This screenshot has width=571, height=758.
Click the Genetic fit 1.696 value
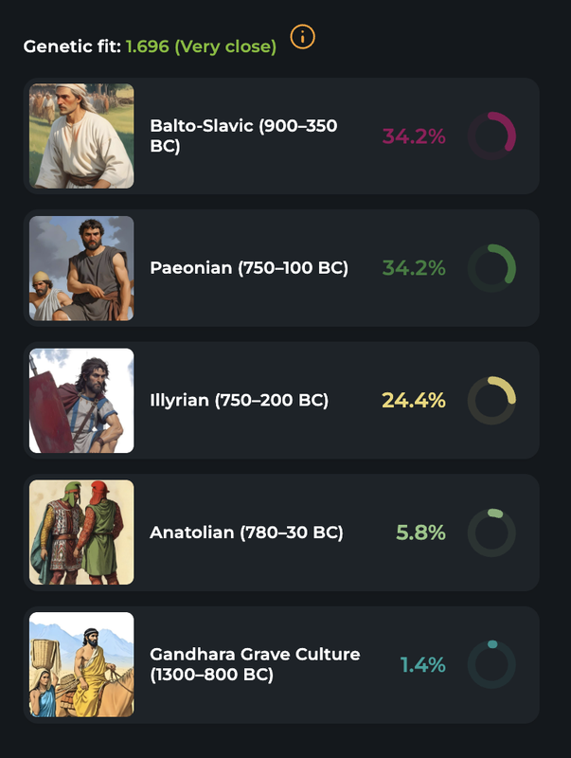click(148, 46)
